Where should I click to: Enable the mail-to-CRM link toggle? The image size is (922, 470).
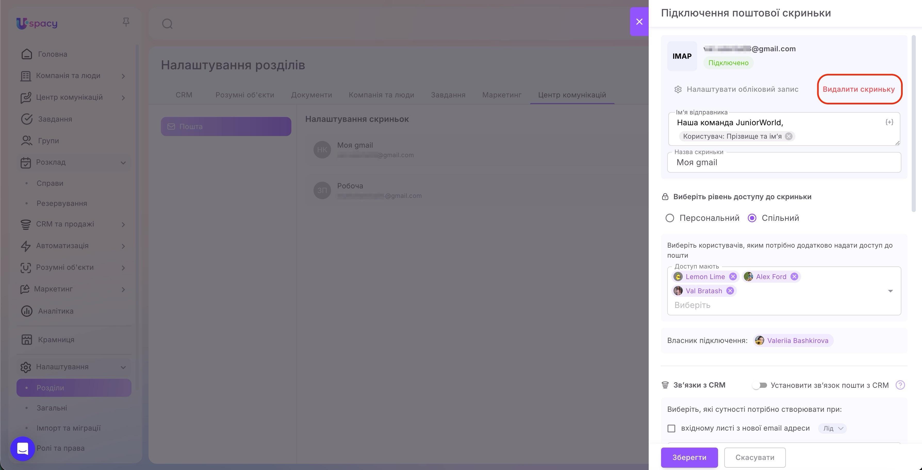pos(759,385)
